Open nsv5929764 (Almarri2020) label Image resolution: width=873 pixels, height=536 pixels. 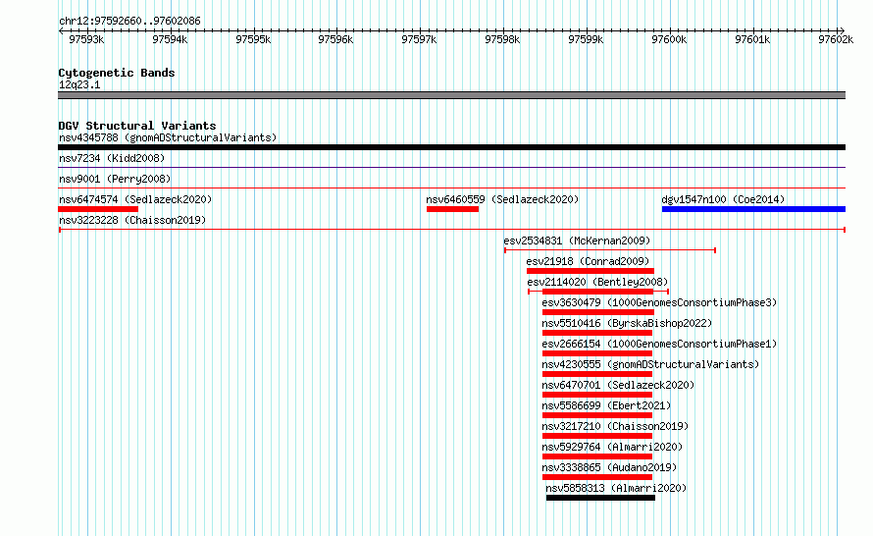[612, 447]
